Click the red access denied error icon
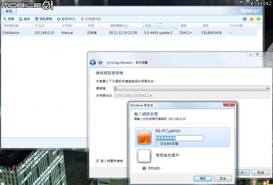This screenshot has width=273, height=185. click(144, 168)
